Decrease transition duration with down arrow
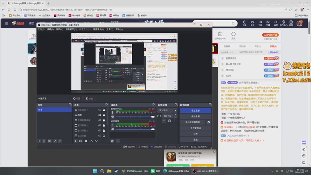Viewport: 311px width, 175px height. coord(175,117)
